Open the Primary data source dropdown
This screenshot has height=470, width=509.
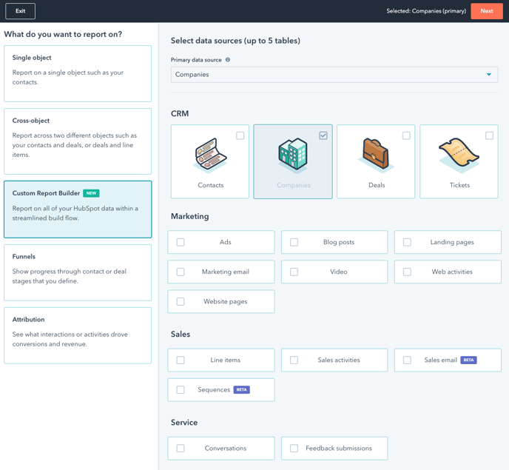click(x=334, y=75)
